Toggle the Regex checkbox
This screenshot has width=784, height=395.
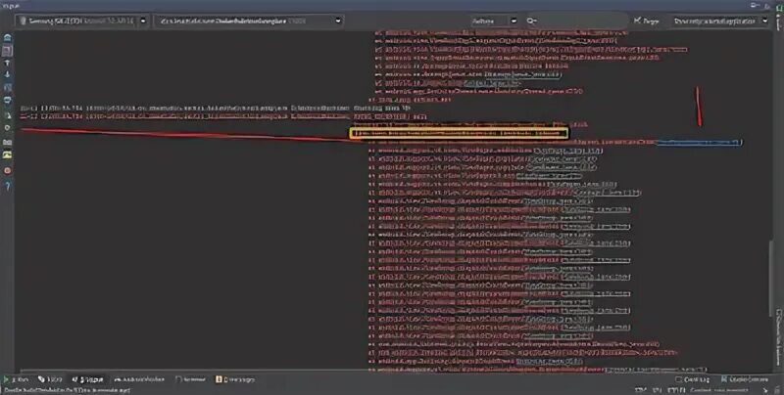[x=646, y=21]
